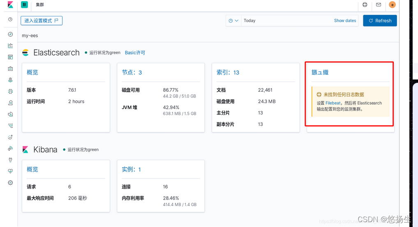Image resolution: width=418 pixels, height=227 pixels.
Task: Click the 集群 breadcrumb
Action: click(40, 5)
